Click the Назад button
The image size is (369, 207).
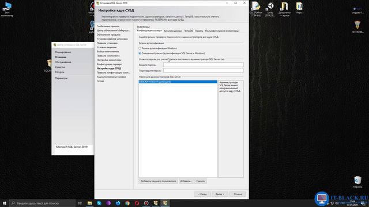click(202, 194)
